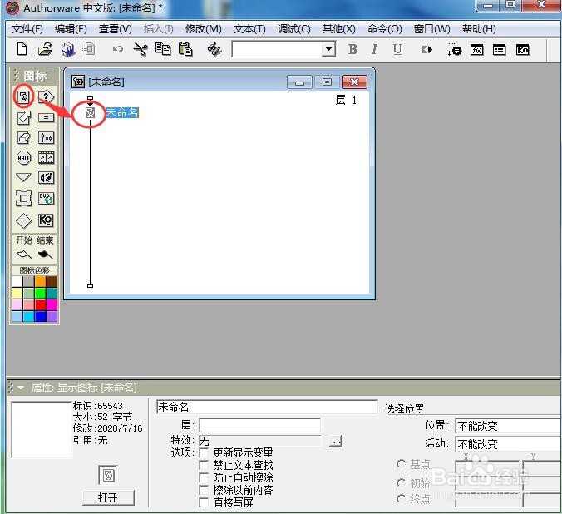This screenshot has width=562, height=514.
Task: Open Knowledge Objects toolbar icon
Action: 522,50
